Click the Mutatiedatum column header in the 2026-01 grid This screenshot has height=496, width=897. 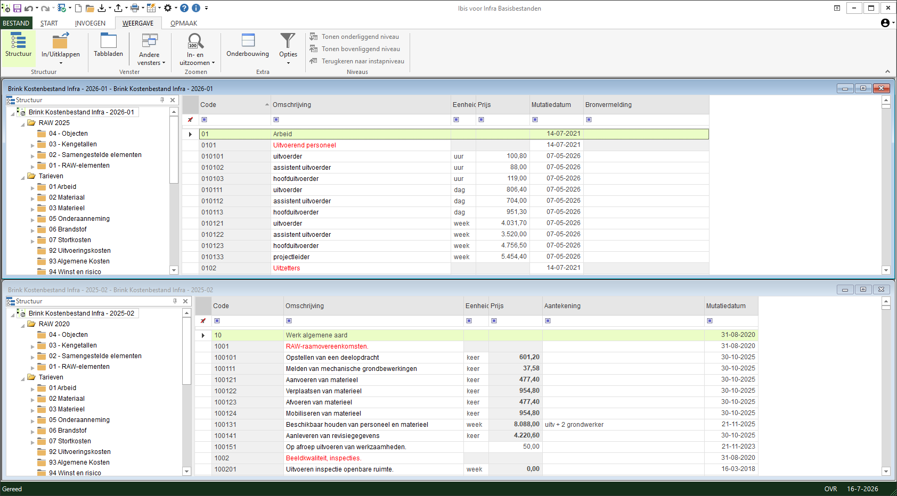(x=557, y=105)
